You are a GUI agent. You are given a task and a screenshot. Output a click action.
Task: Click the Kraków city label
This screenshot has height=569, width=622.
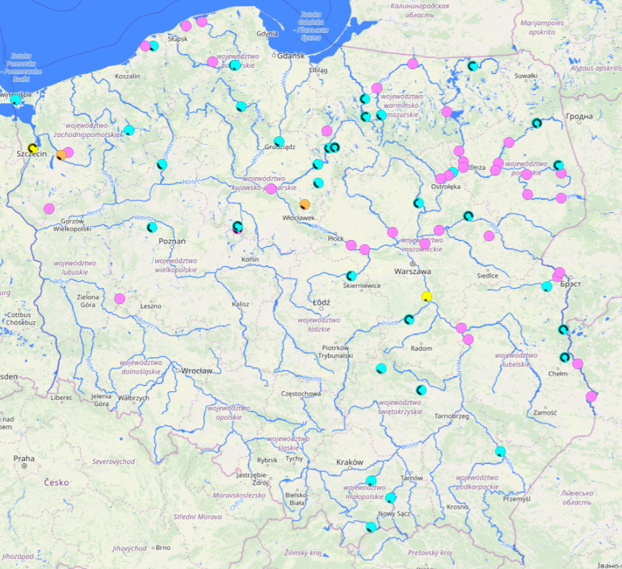tap(349, 460)
